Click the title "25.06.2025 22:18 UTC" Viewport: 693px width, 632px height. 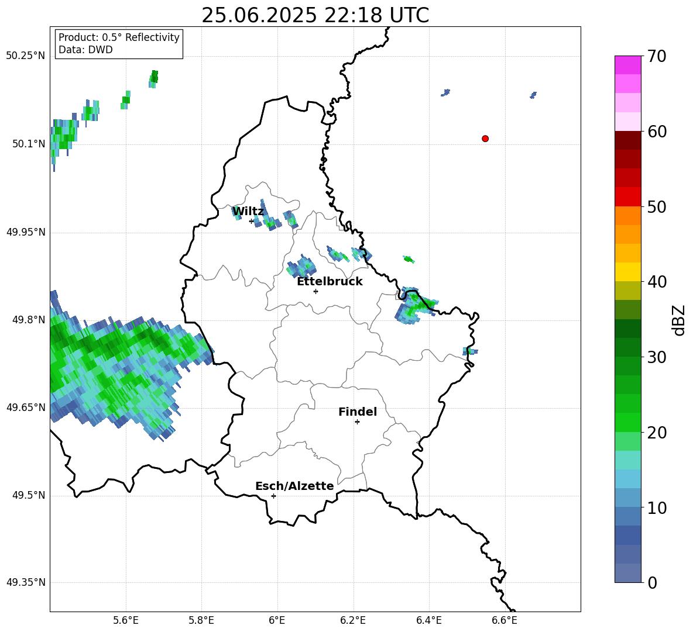(315, 15)
